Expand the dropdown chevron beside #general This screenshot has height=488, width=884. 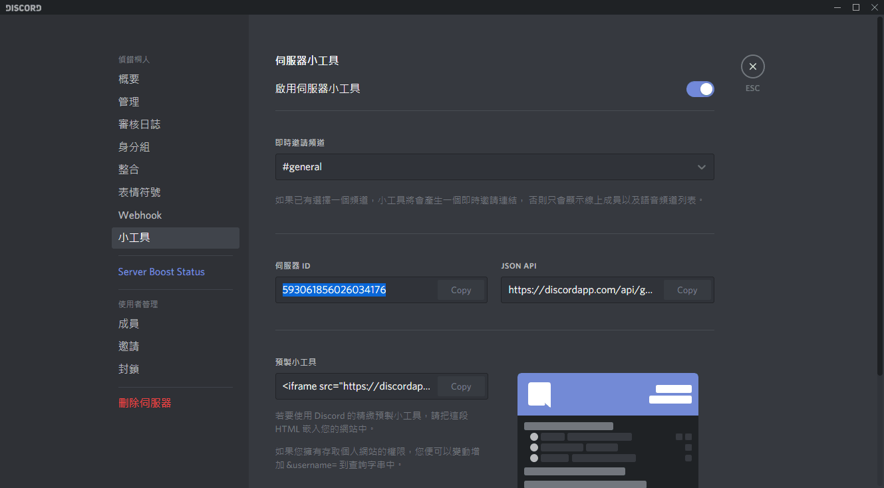coord(701,167)
